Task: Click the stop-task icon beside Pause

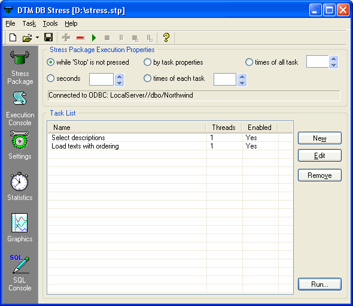Action: pyautogui.click(x=135, y=38)
